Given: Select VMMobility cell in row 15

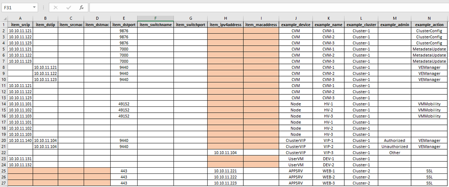Looking at the screenshot, I should [430, 110].
